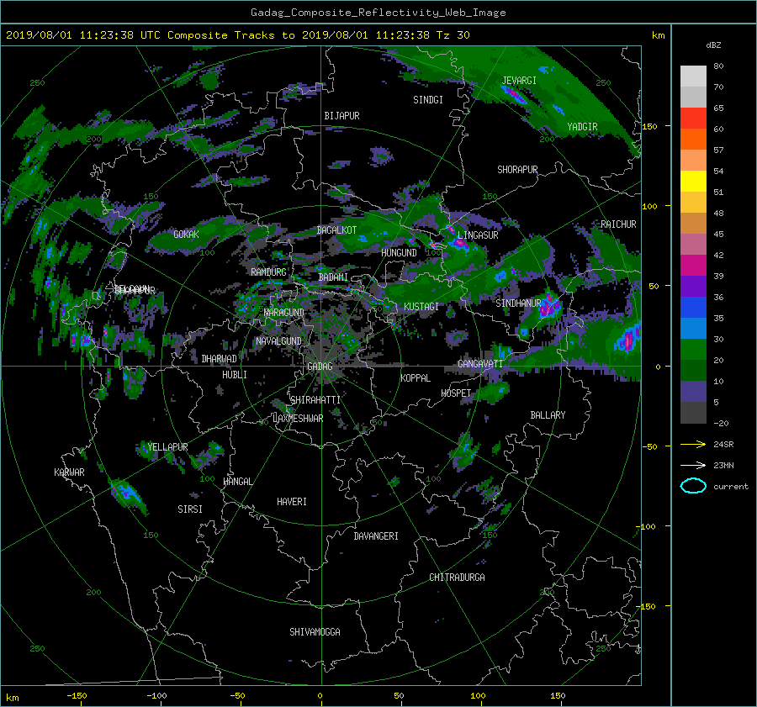
Task: Pick the light gray top legend swatch
Action: point(693,77)
